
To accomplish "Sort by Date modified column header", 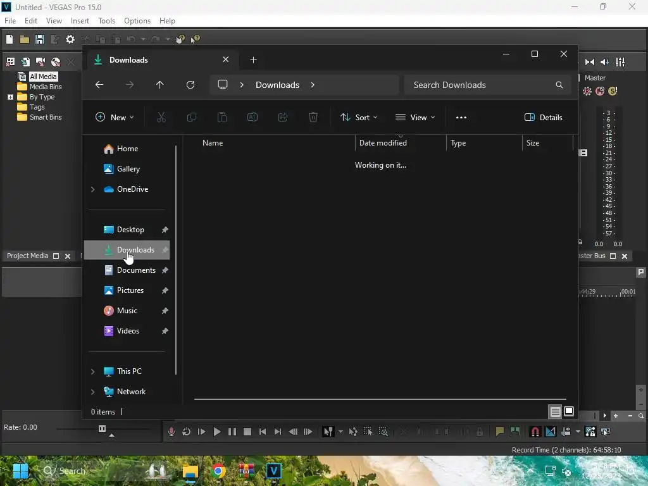I will [383, 143].
